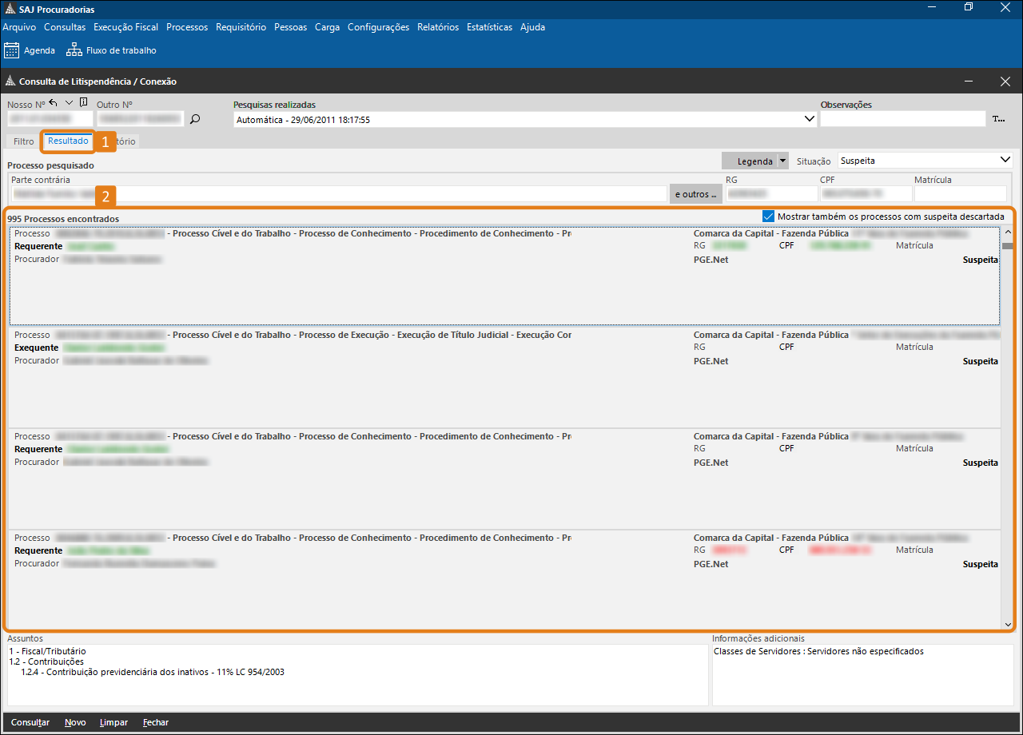Click the Nosso Nº input field
1023x735 pixels.
point(49,119)
